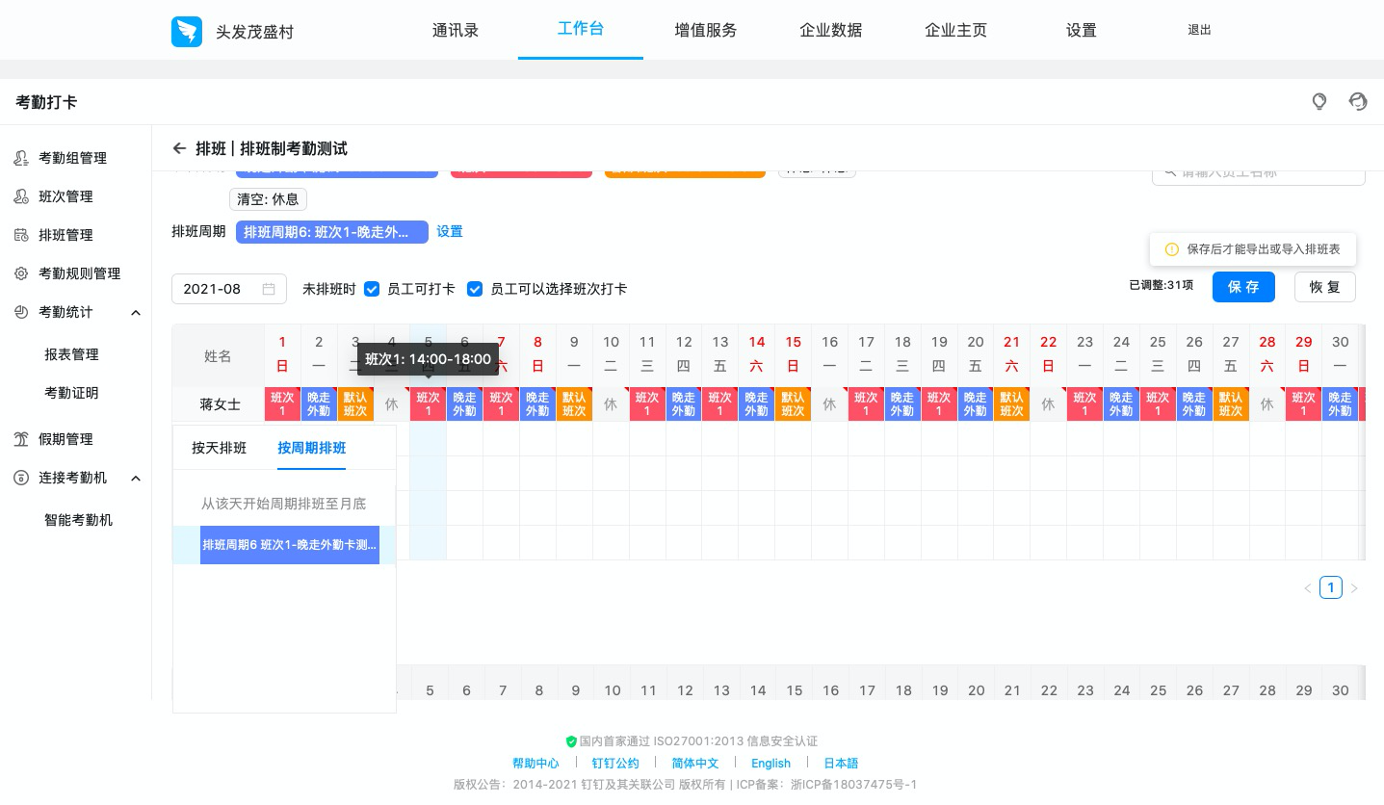Open the calendar icon in the date picker
This screenshot has height=805, width=1384.
point(269,289)
